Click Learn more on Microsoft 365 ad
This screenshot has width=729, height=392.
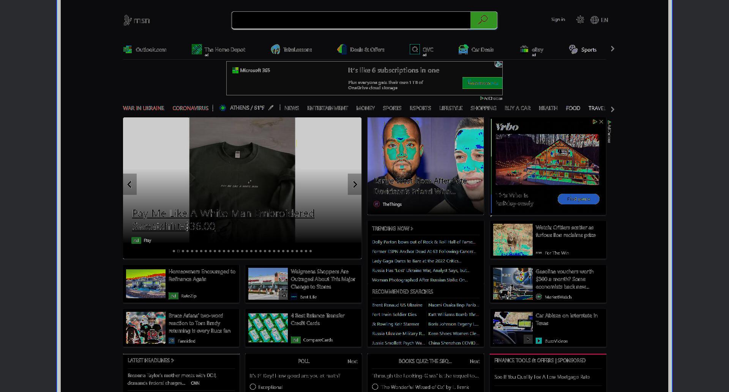[482, 83]
